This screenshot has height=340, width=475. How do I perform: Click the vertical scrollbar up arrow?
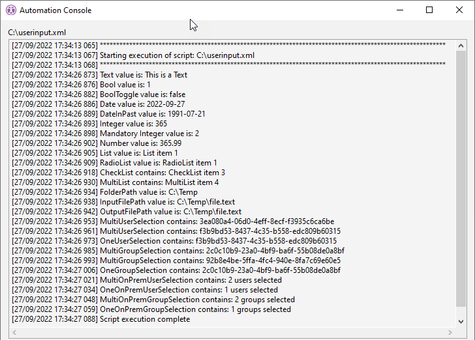click(461, 46)
